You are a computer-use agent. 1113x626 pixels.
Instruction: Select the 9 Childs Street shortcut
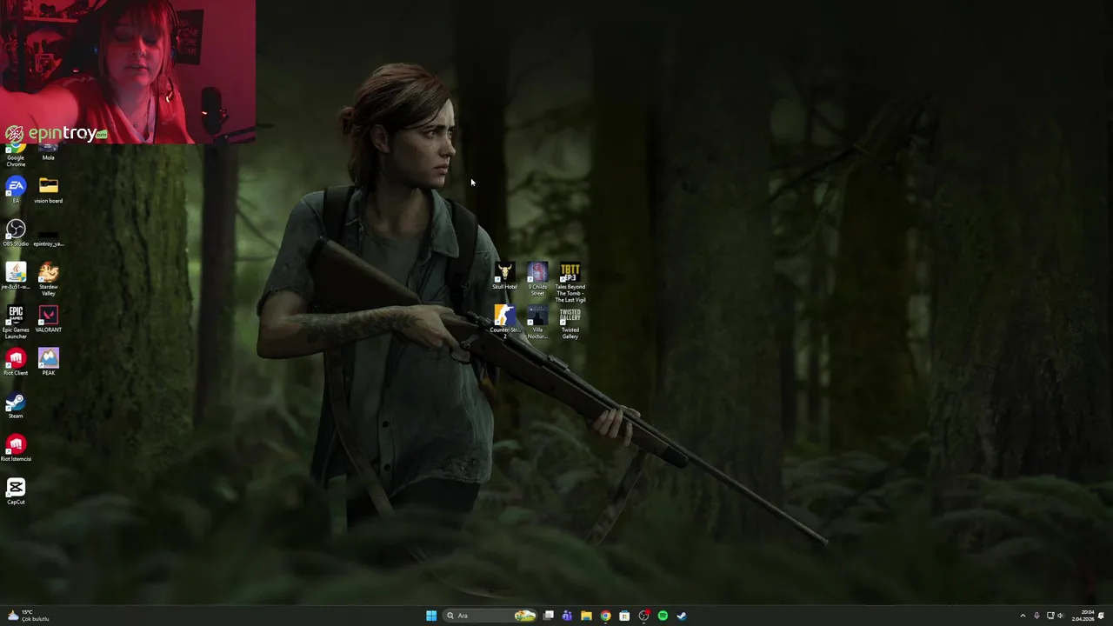pyautogui.click(x=537, y=279)
